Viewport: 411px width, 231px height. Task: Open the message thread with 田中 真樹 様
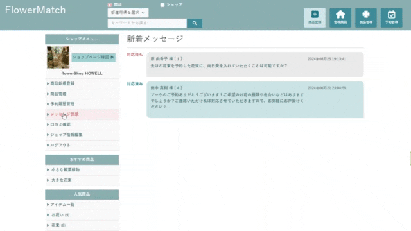point(255,99)
